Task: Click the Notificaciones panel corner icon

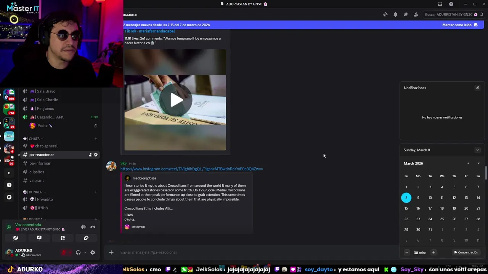Action: [477, 88]
